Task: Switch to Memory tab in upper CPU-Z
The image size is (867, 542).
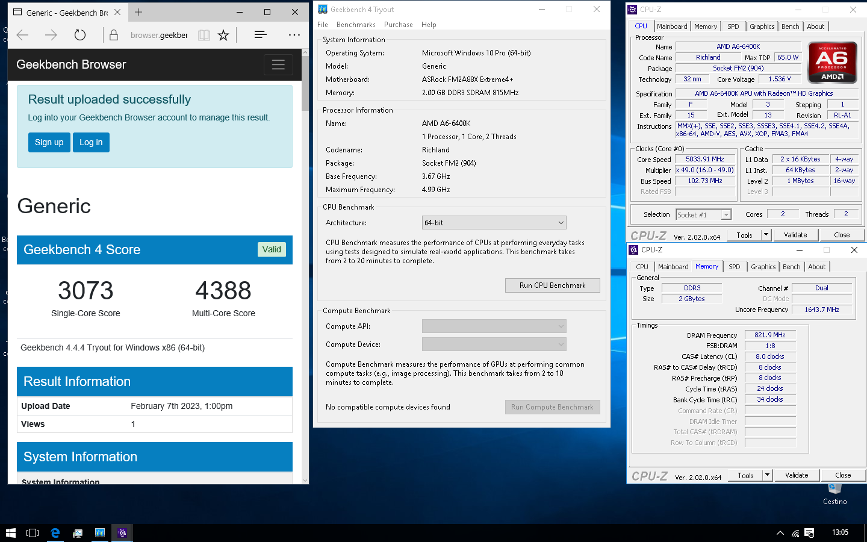Action: 706,26
